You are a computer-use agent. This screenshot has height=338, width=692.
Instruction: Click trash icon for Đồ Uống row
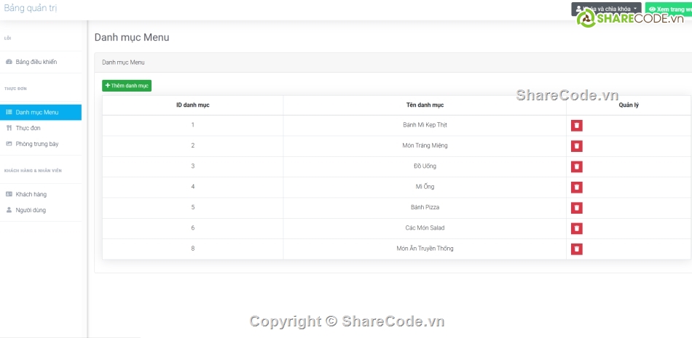click(576, 166)
